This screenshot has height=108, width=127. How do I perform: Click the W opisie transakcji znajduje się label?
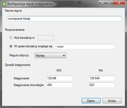coord(33,46)
